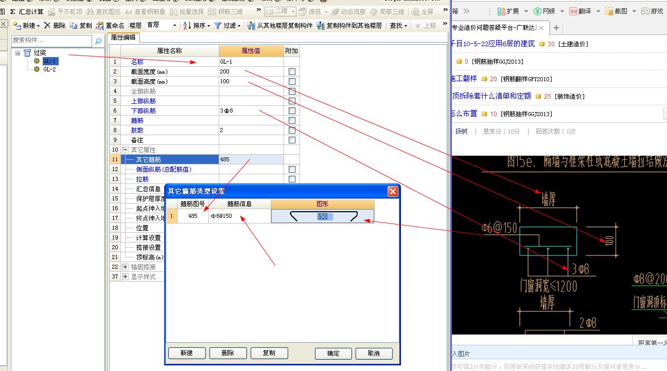Image resolution: width=667 pixels, height=371 pixels.
Task: Click the 删除 X icon
Action: 47,25
